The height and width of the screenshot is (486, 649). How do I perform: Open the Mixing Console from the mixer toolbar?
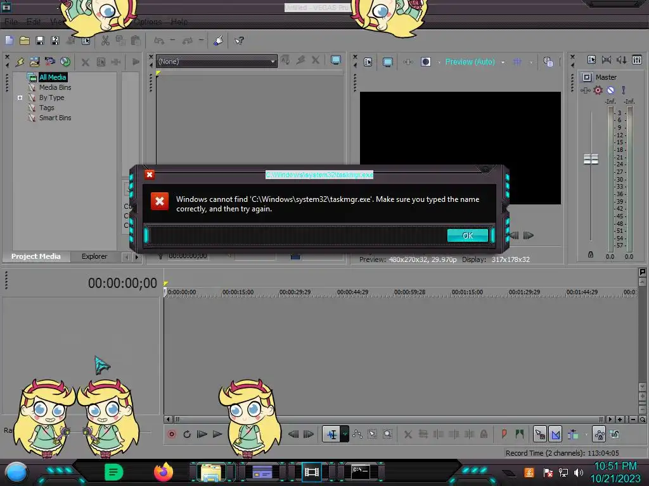pyautogui.click(x=637, y=60)
